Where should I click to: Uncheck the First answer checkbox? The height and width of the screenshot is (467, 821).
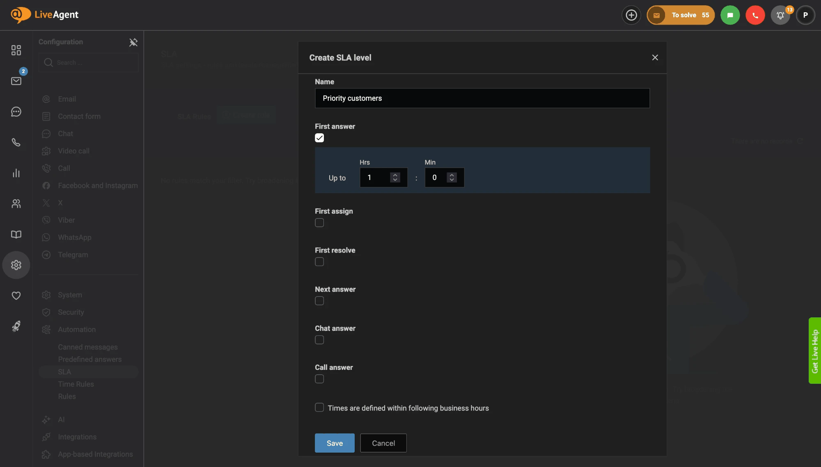(319, 138)
